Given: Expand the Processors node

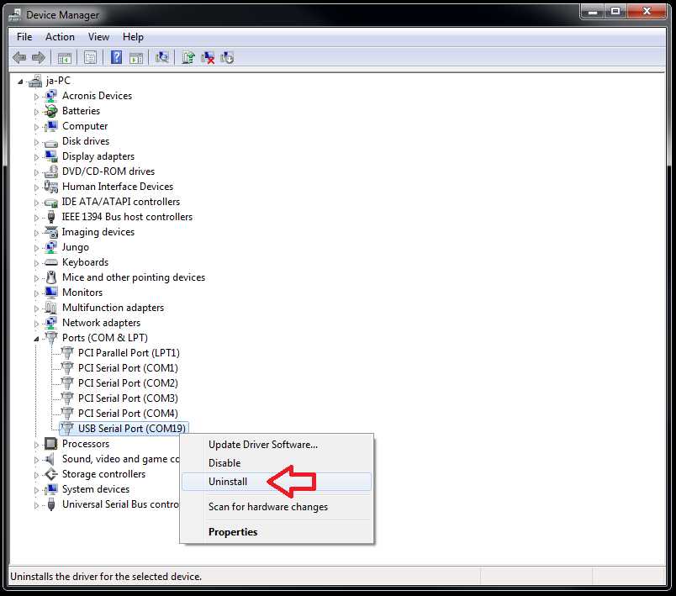Looking at the screenshot, I should point(36,445).
